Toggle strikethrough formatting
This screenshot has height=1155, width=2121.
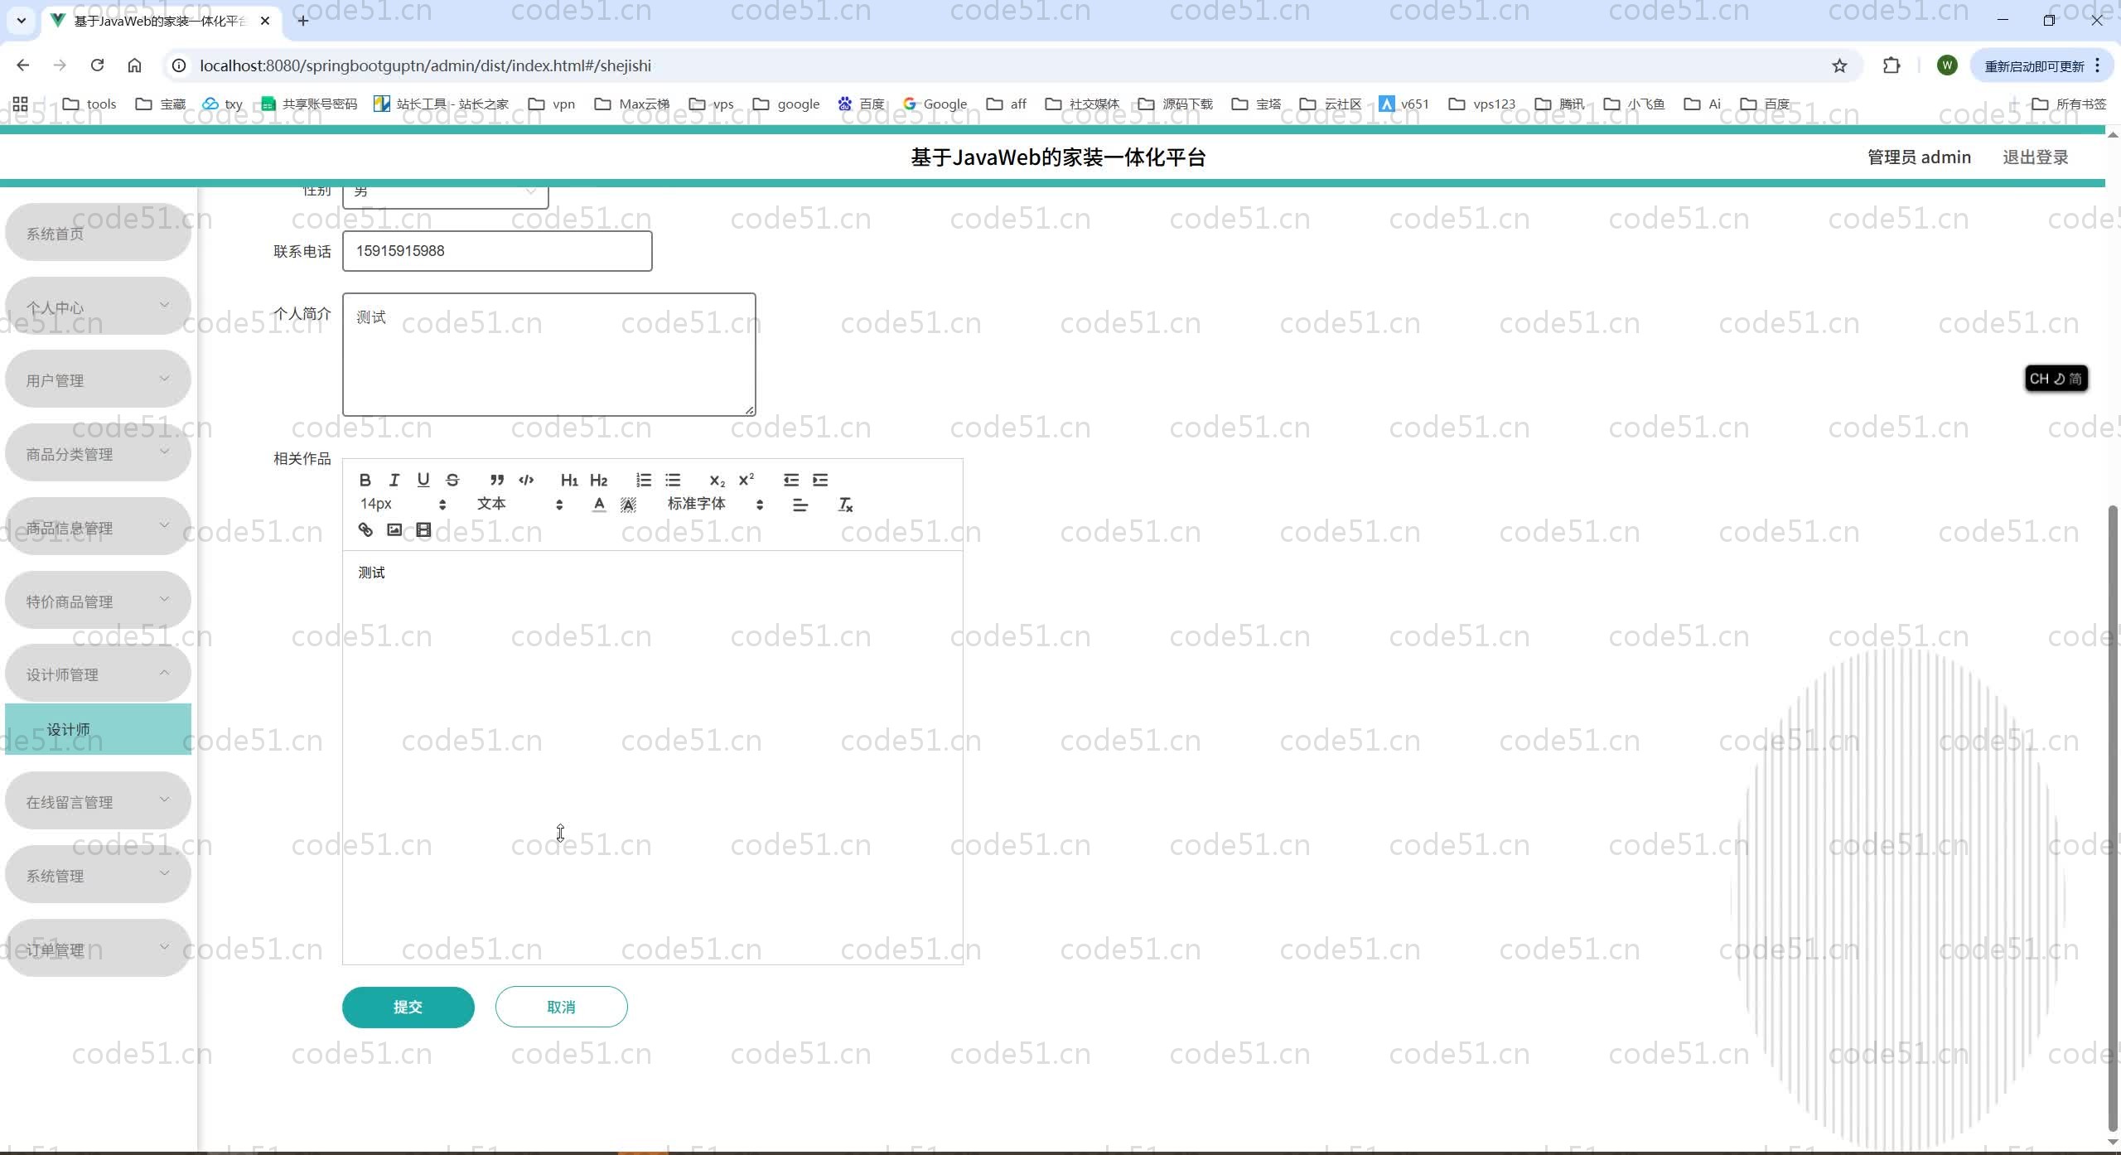(452, 480)
